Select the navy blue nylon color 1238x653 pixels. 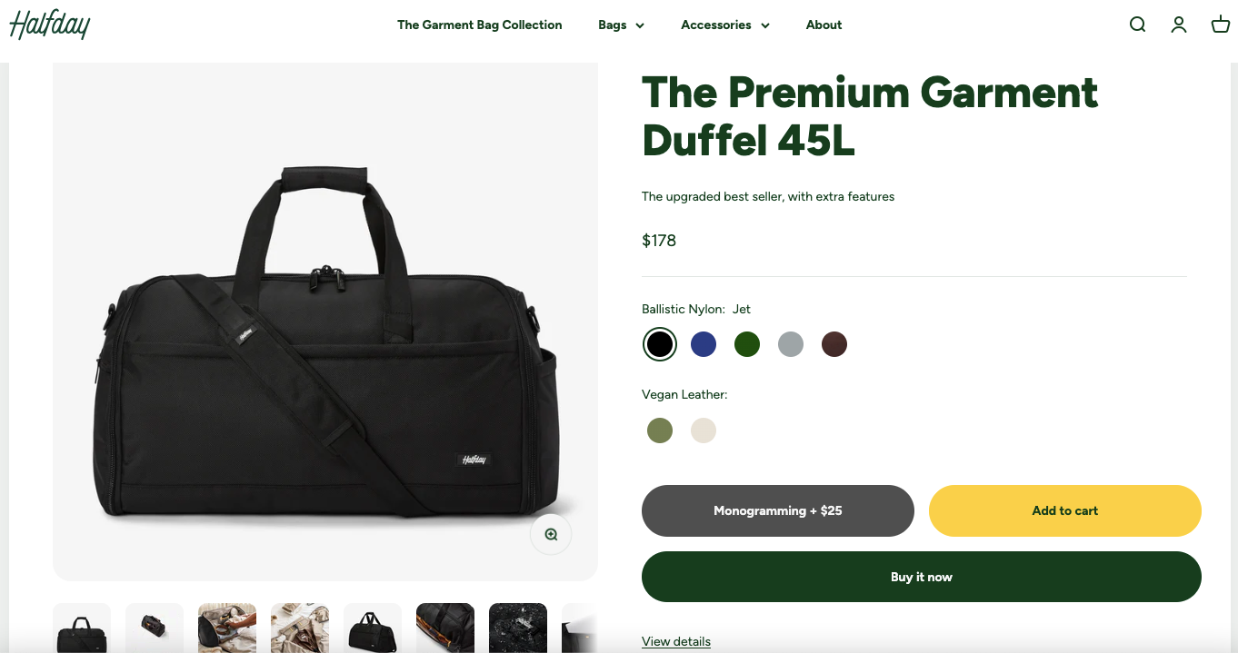coord(704,344)
